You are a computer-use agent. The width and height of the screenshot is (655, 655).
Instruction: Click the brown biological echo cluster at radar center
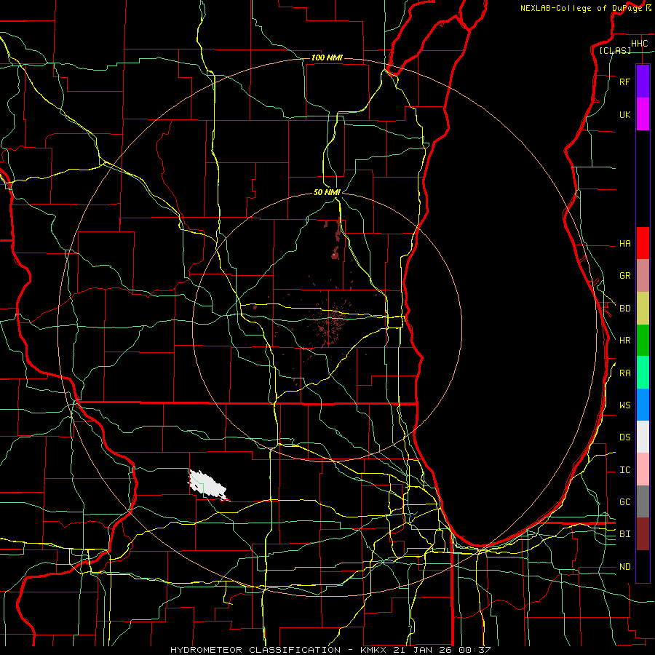(x=330, y=322)
